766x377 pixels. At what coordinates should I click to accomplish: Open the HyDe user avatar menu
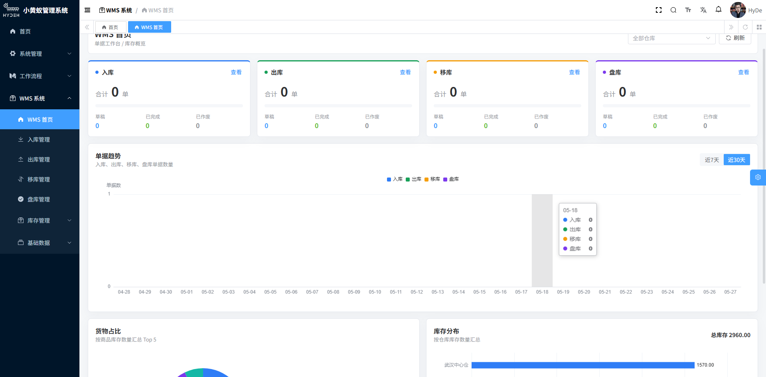point(746,10)
